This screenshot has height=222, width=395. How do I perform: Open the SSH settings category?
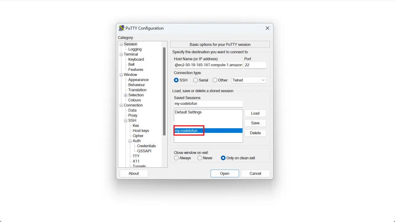point(132,121)
